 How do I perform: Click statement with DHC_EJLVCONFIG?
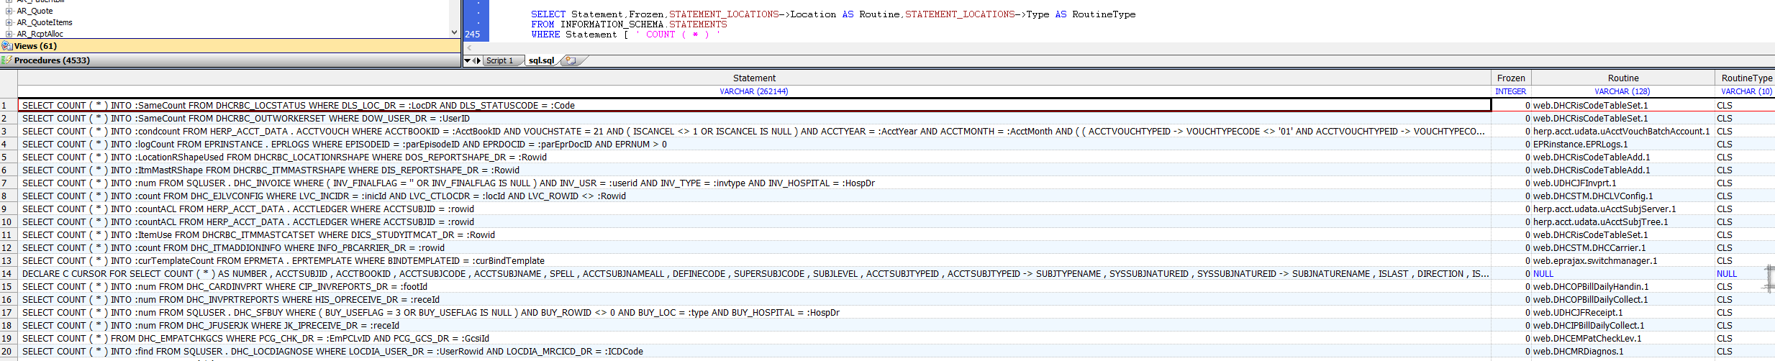click(x=754, y=196)
